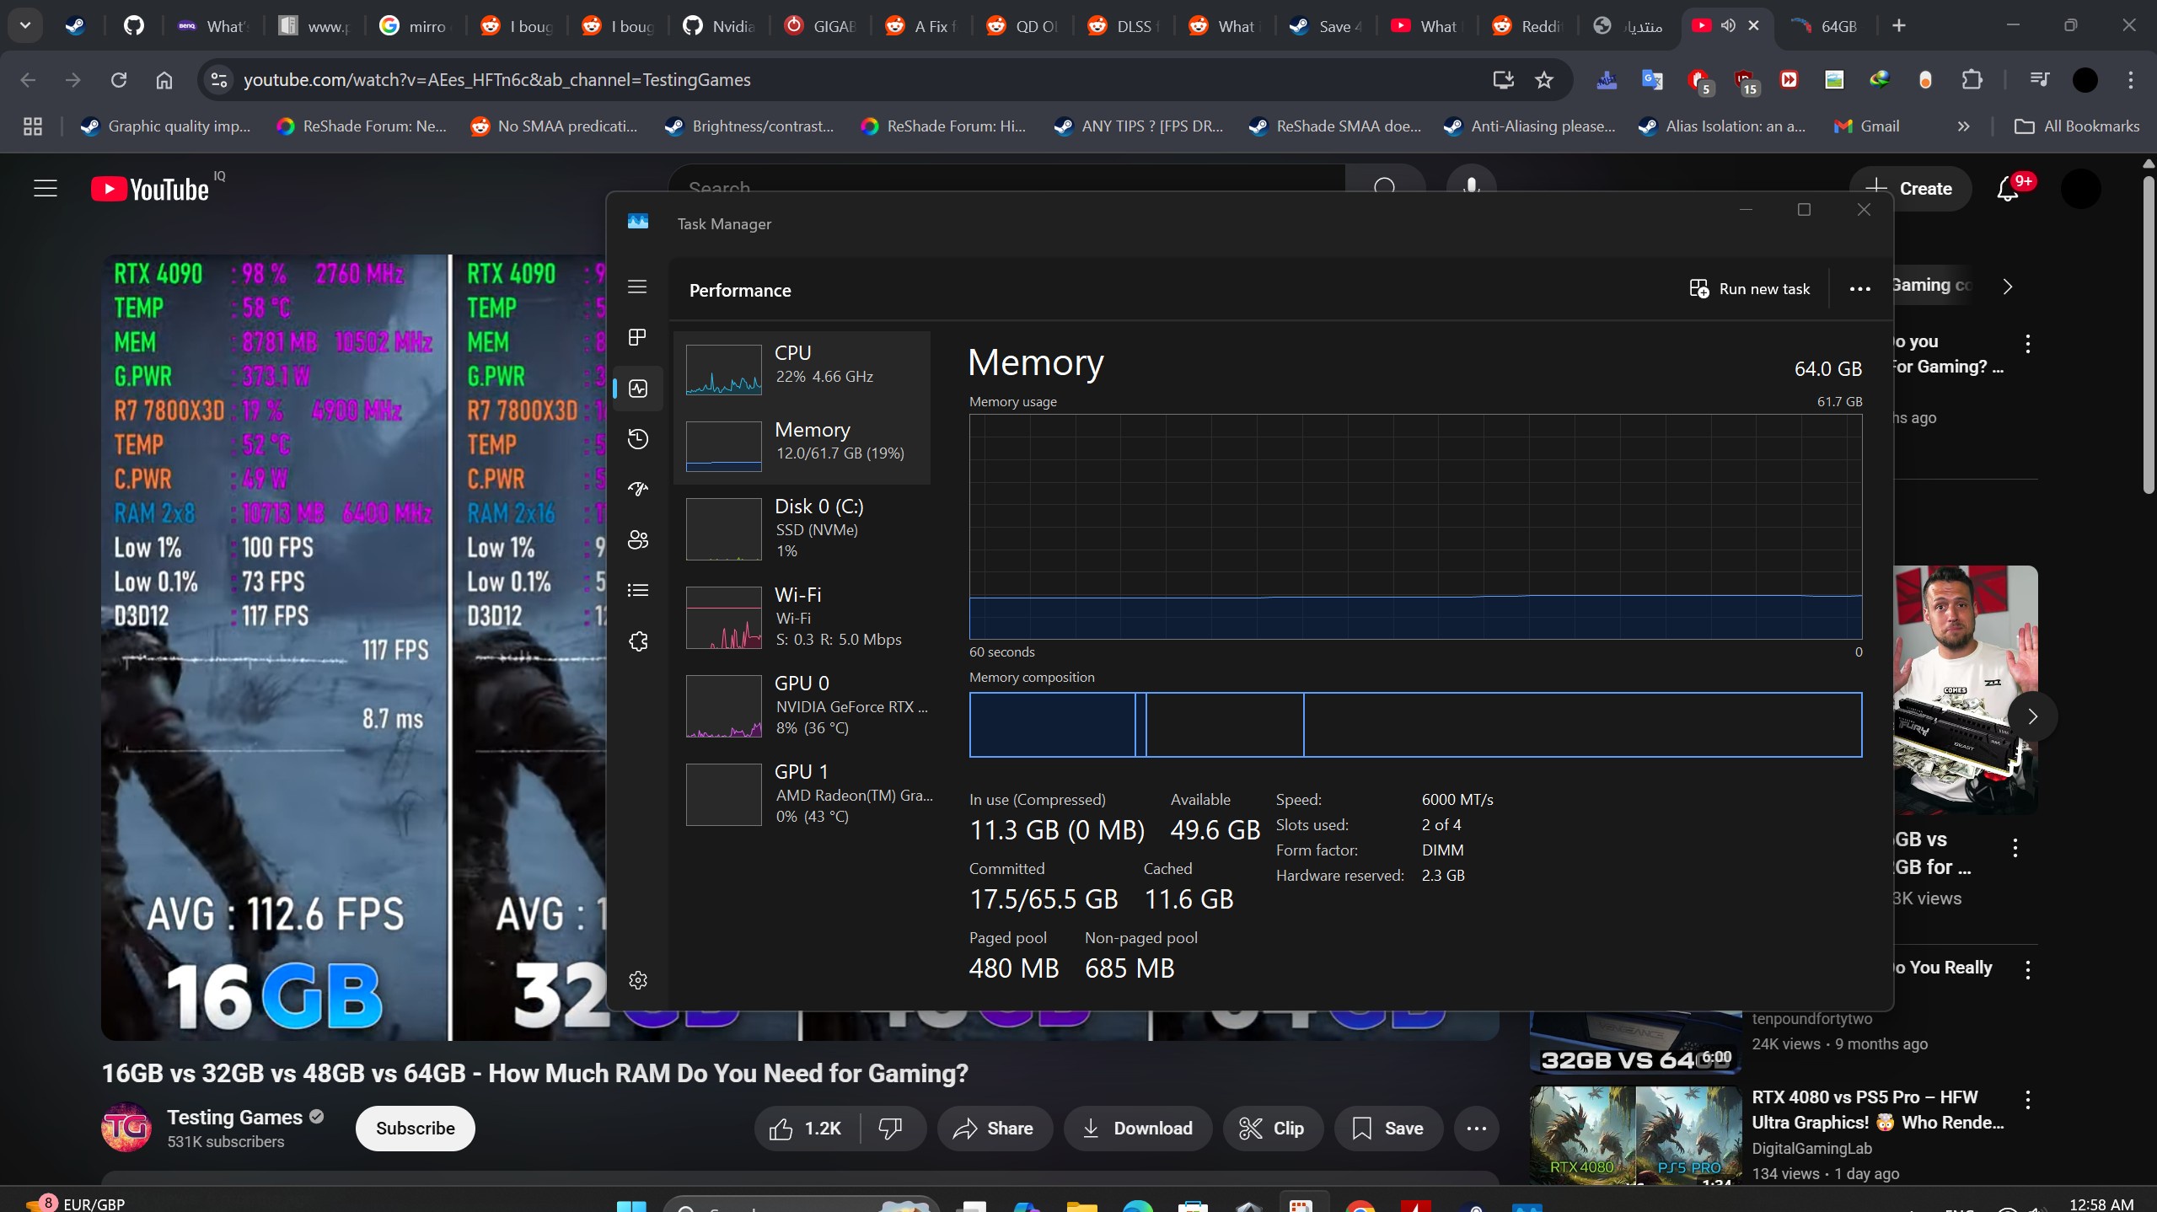Open the Details list in Task Manager
The image size is (2157, 1212).
[x=638, y=590]
